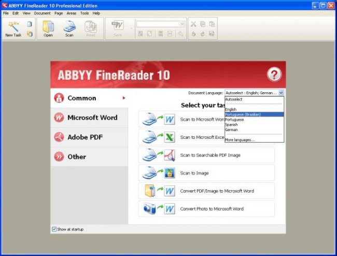
Task: Open the Document menu
Action: tap(42, 13)
